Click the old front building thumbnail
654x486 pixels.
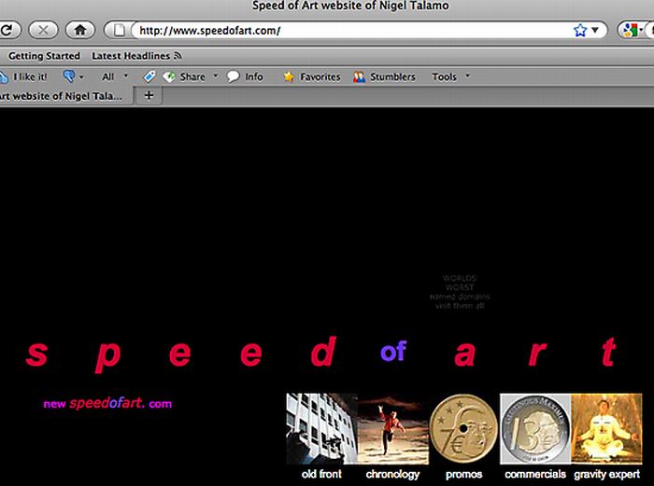point(321,428)
